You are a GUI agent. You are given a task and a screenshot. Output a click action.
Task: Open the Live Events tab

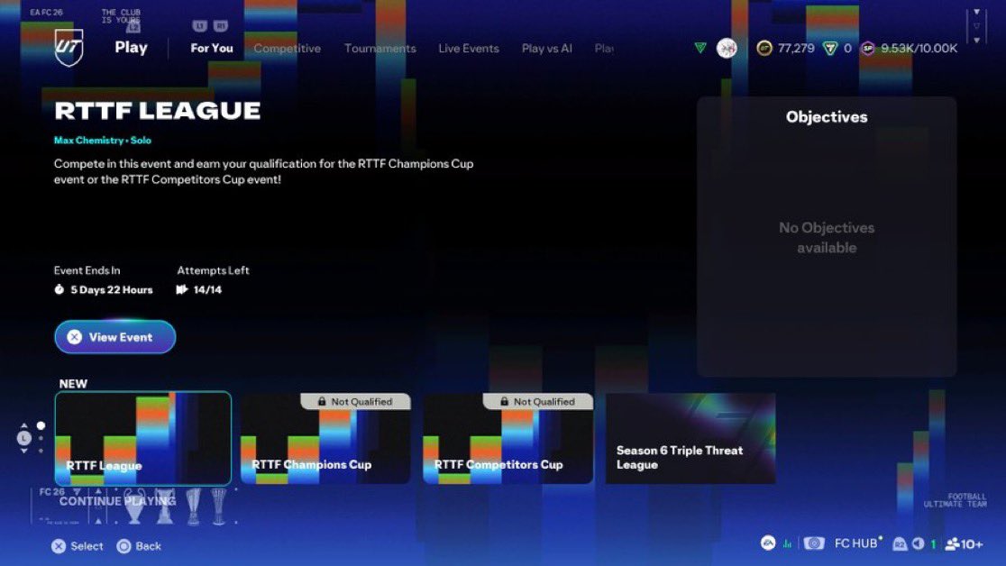click(x=469, y=48)
